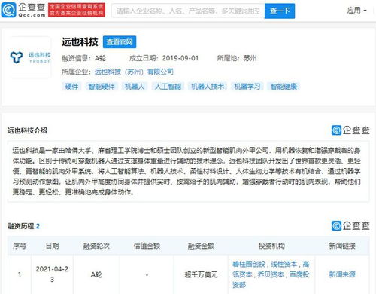Click the 成立日期：2019-09-01 text
The image size is (376, 294).
[164, 58]
